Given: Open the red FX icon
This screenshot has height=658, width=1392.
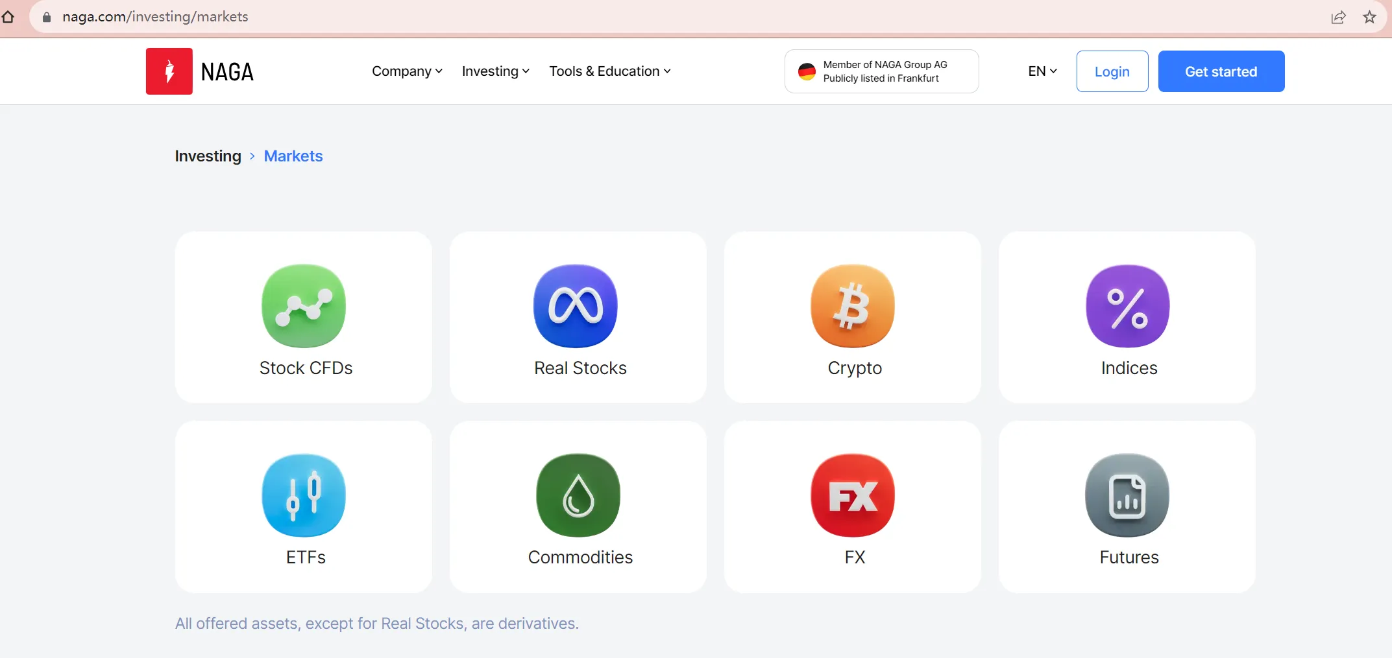Looking at the screenshot, I should point(853,495).
